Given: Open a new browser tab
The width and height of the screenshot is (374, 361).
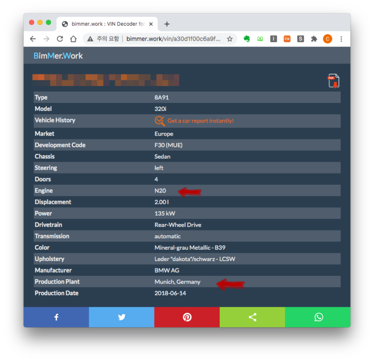Looking at the screenshot, I should tap(167, 24).
